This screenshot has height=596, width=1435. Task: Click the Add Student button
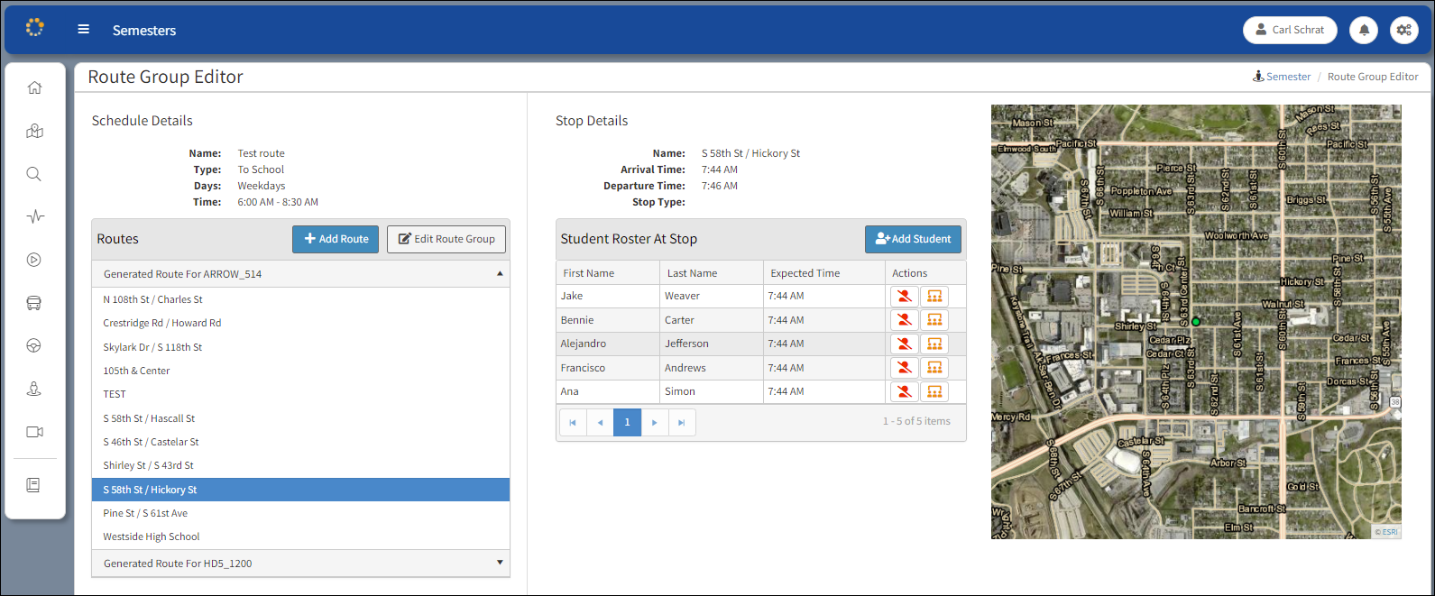913,239
